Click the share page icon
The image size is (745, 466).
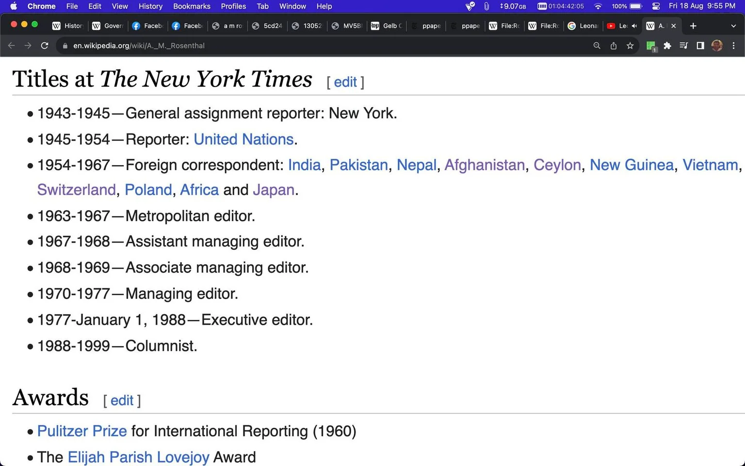click(614, 46)
